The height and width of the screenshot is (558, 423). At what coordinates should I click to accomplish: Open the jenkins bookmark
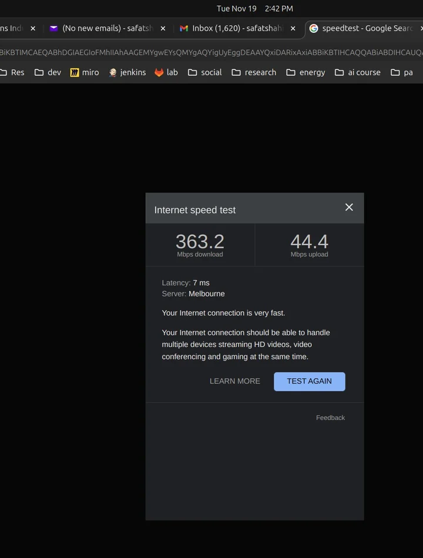click(127, 72)
